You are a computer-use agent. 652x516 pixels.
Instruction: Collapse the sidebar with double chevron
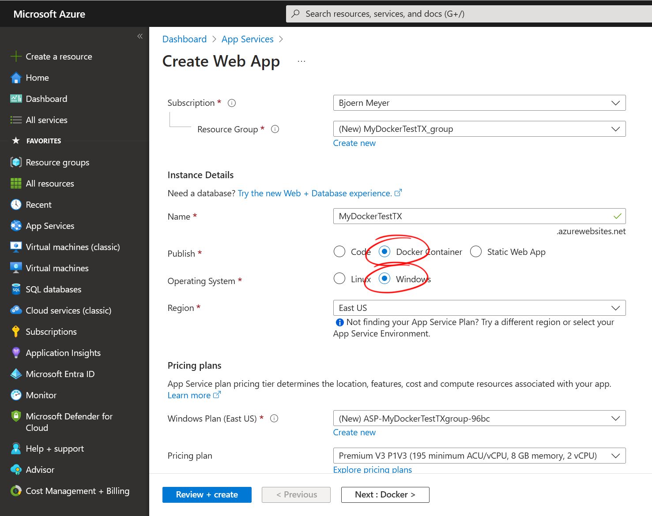tap(140, 36)
